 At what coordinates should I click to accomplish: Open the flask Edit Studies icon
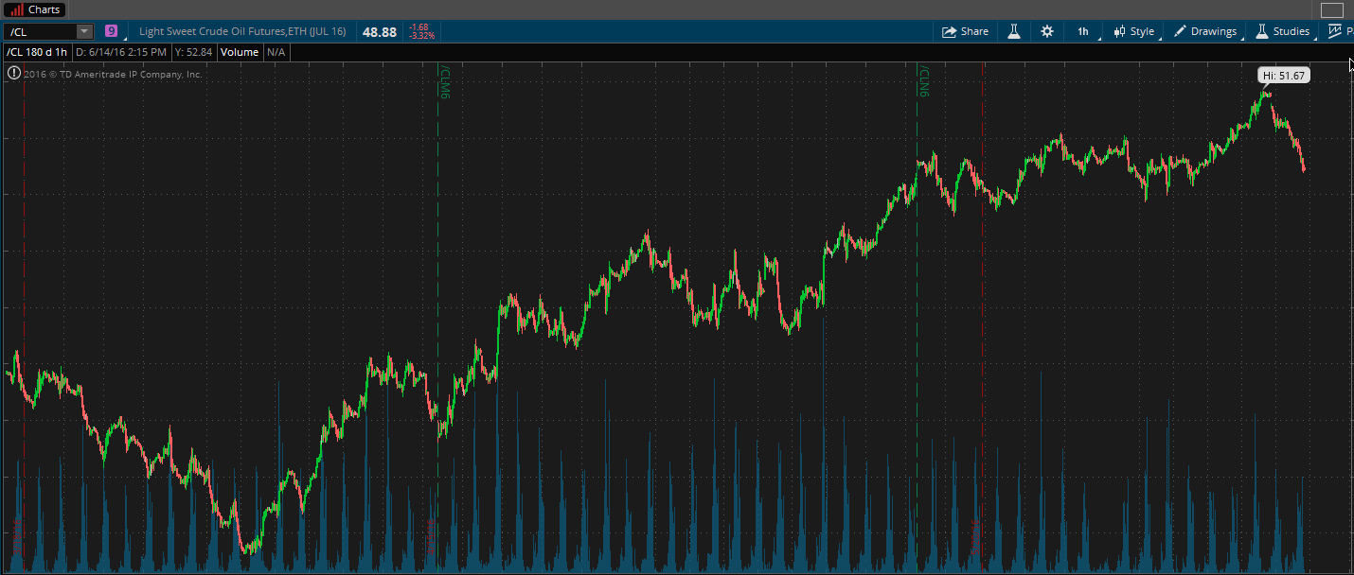coord(1014,31)
